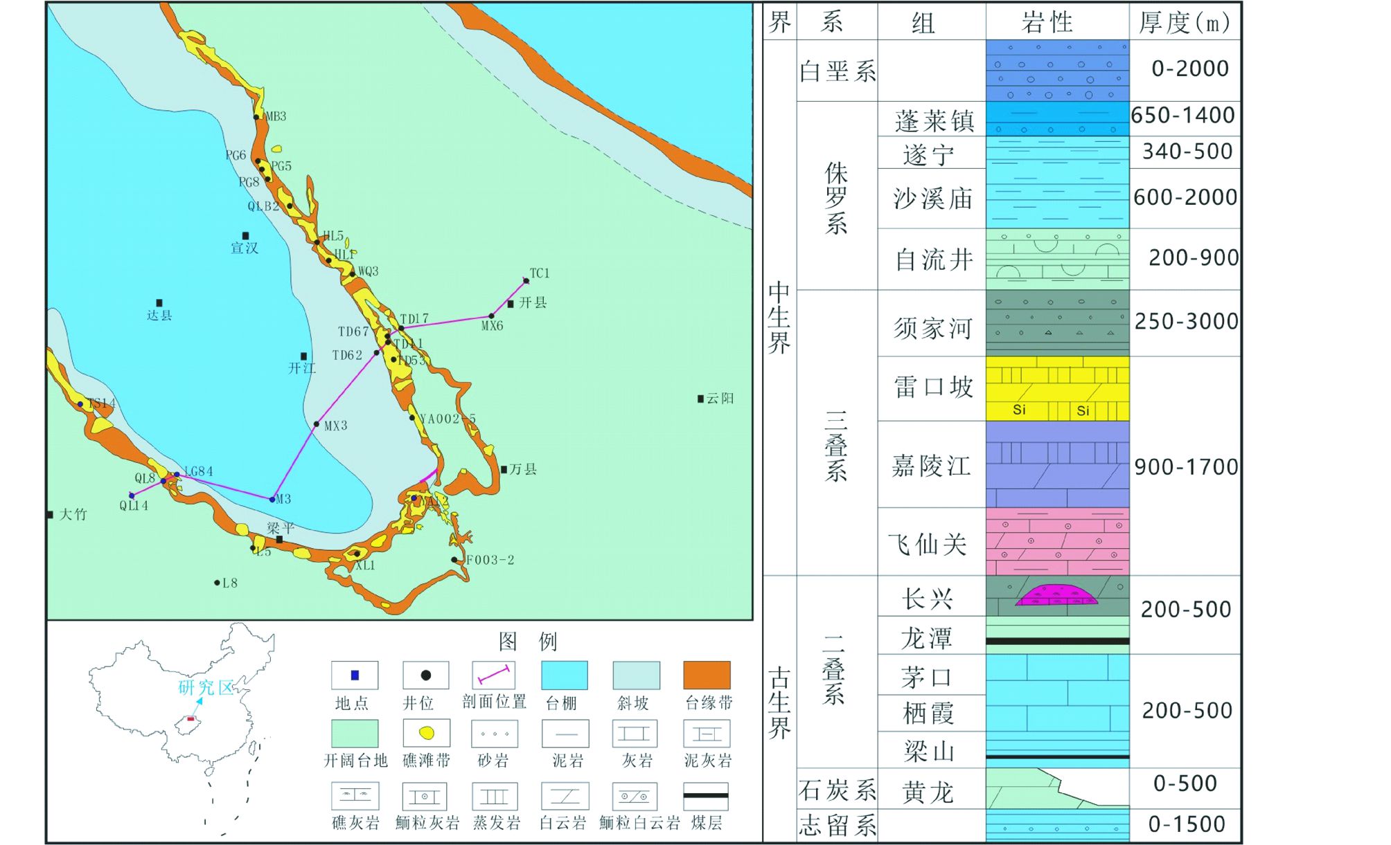The image size is (1391, 845).
Task: Click the 礁滩带 yellow blob legend icon
Action: click(426, 733)
